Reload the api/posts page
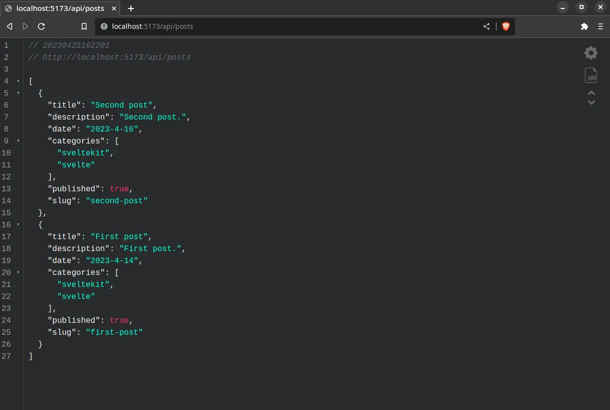Viewport: 610px width, 410px height. (x=41, y=26)
